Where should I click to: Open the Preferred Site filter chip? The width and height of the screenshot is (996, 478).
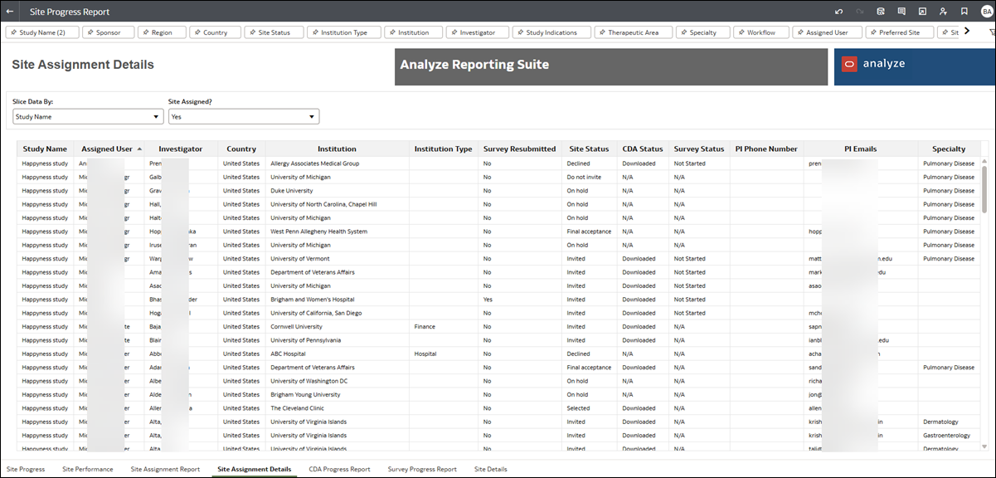pyautogui.click(x=900, y=32)
